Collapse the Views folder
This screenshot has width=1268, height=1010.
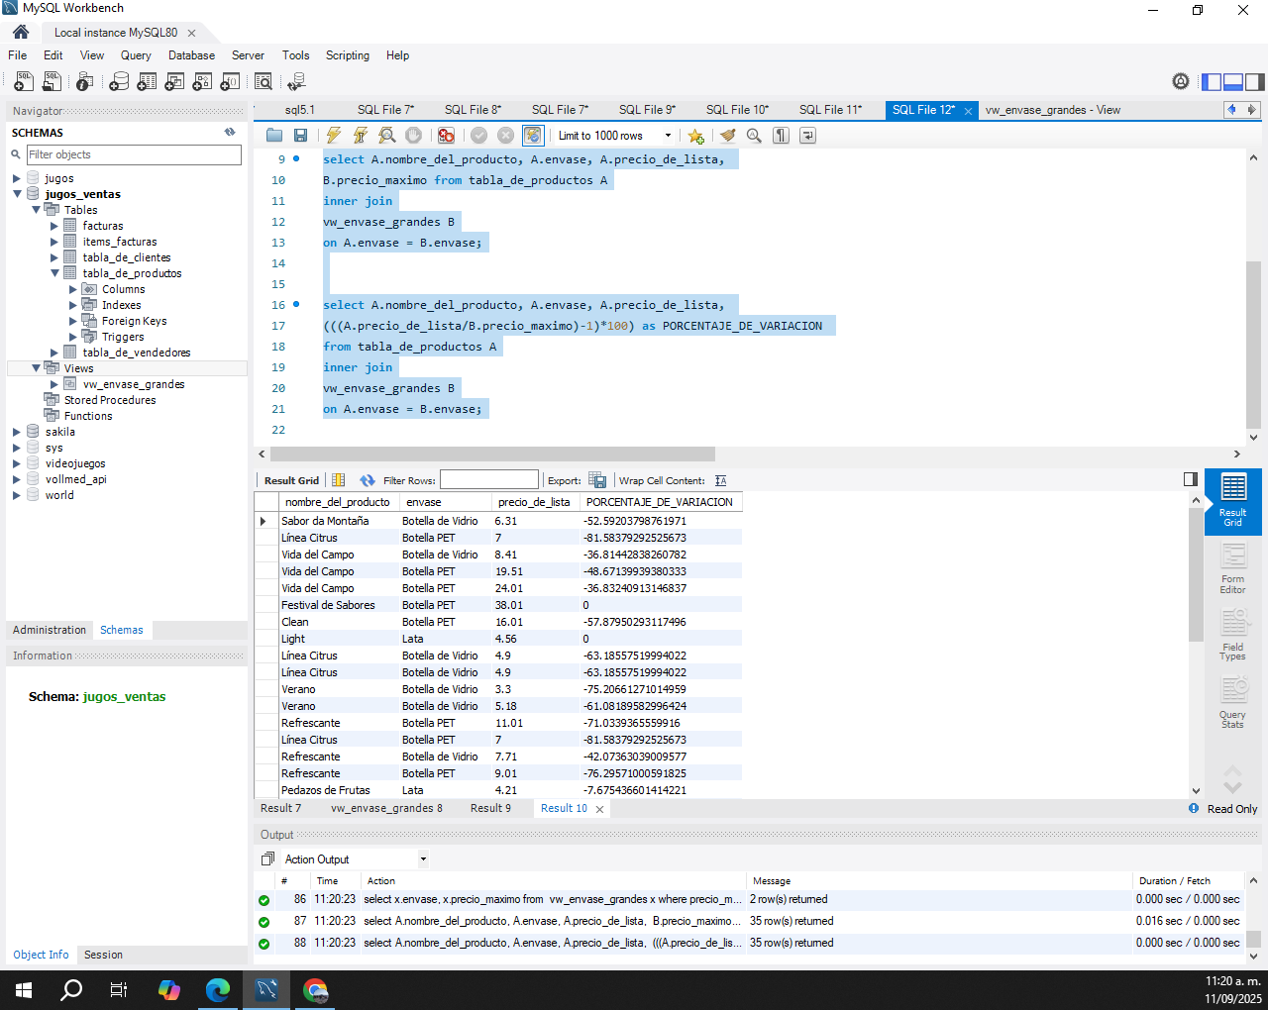click(36, 368)
